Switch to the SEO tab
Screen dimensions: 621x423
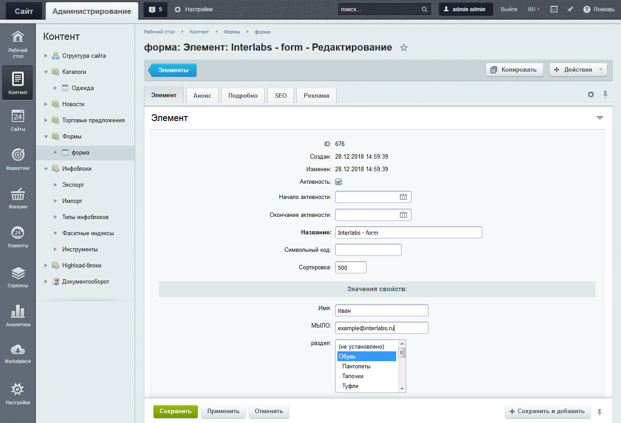[x=281, y=95]
